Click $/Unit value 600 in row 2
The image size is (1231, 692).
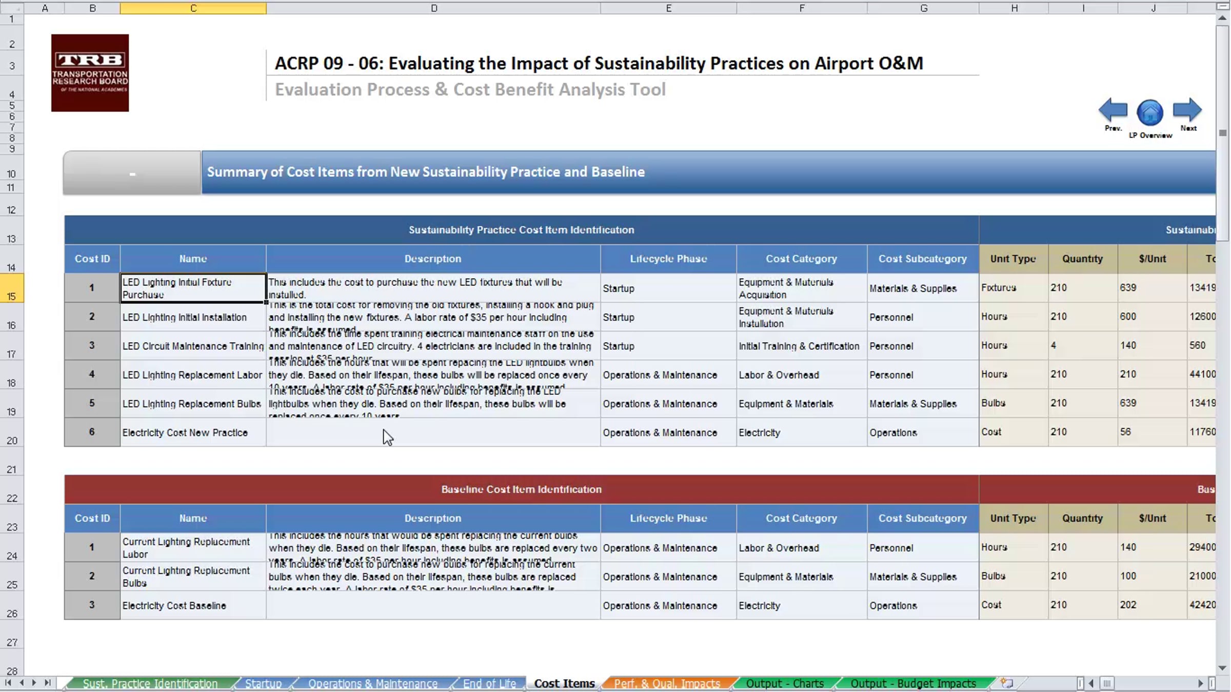(1152, 317)
